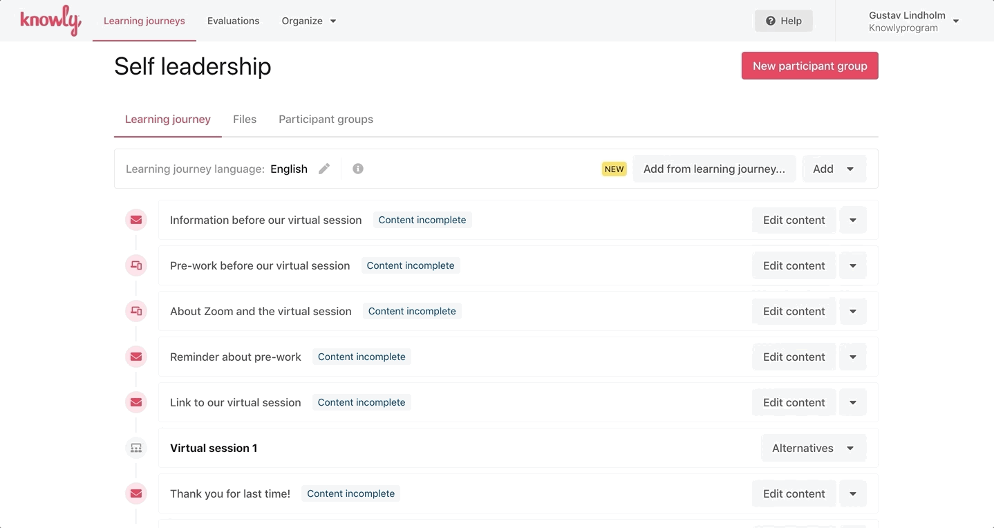Click the pencil icon beside English language
This screenshot has height=528, width=994.
[324, 169]
